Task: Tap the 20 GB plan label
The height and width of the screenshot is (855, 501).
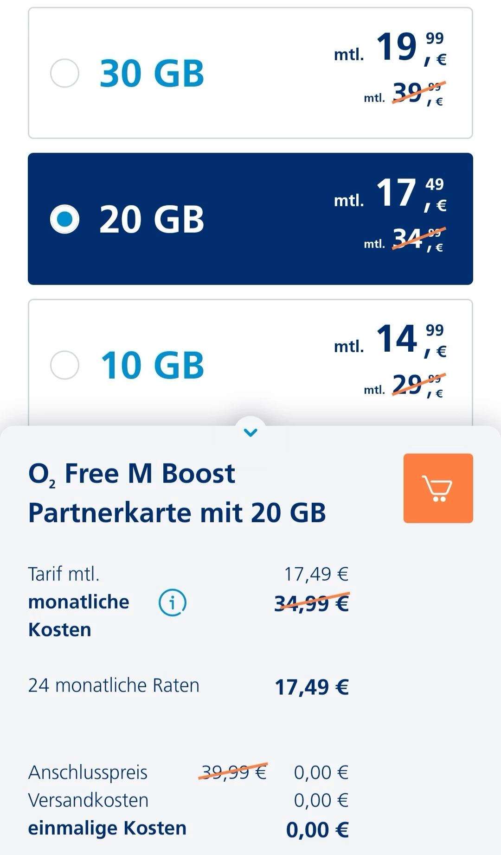Action: [x=152, y=220]
